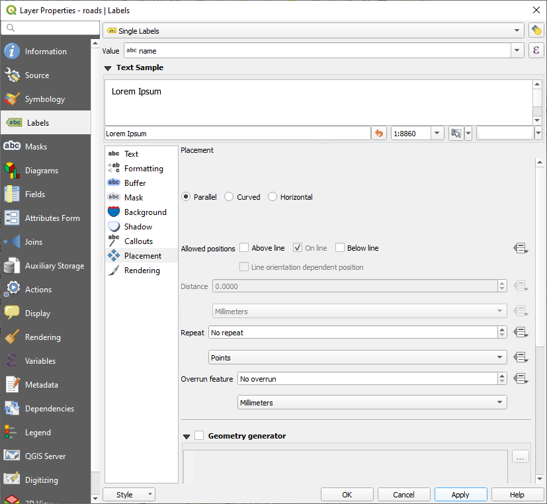Apply the label changes
547x504 pixels.
tap(460, 494)
